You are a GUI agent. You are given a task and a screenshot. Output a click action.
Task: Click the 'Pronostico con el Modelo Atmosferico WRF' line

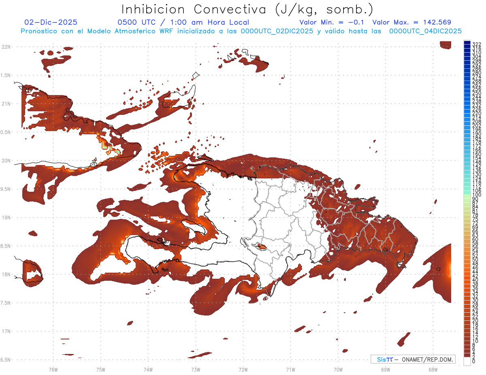click(x=241, y=31)
